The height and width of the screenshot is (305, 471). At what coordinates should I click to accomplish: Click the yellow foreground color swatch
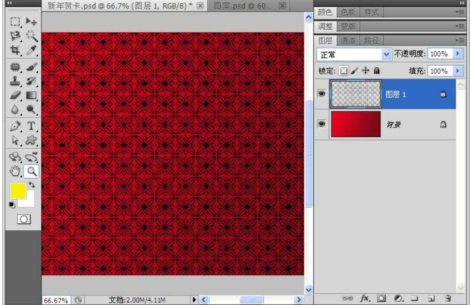tap(18, 191)
